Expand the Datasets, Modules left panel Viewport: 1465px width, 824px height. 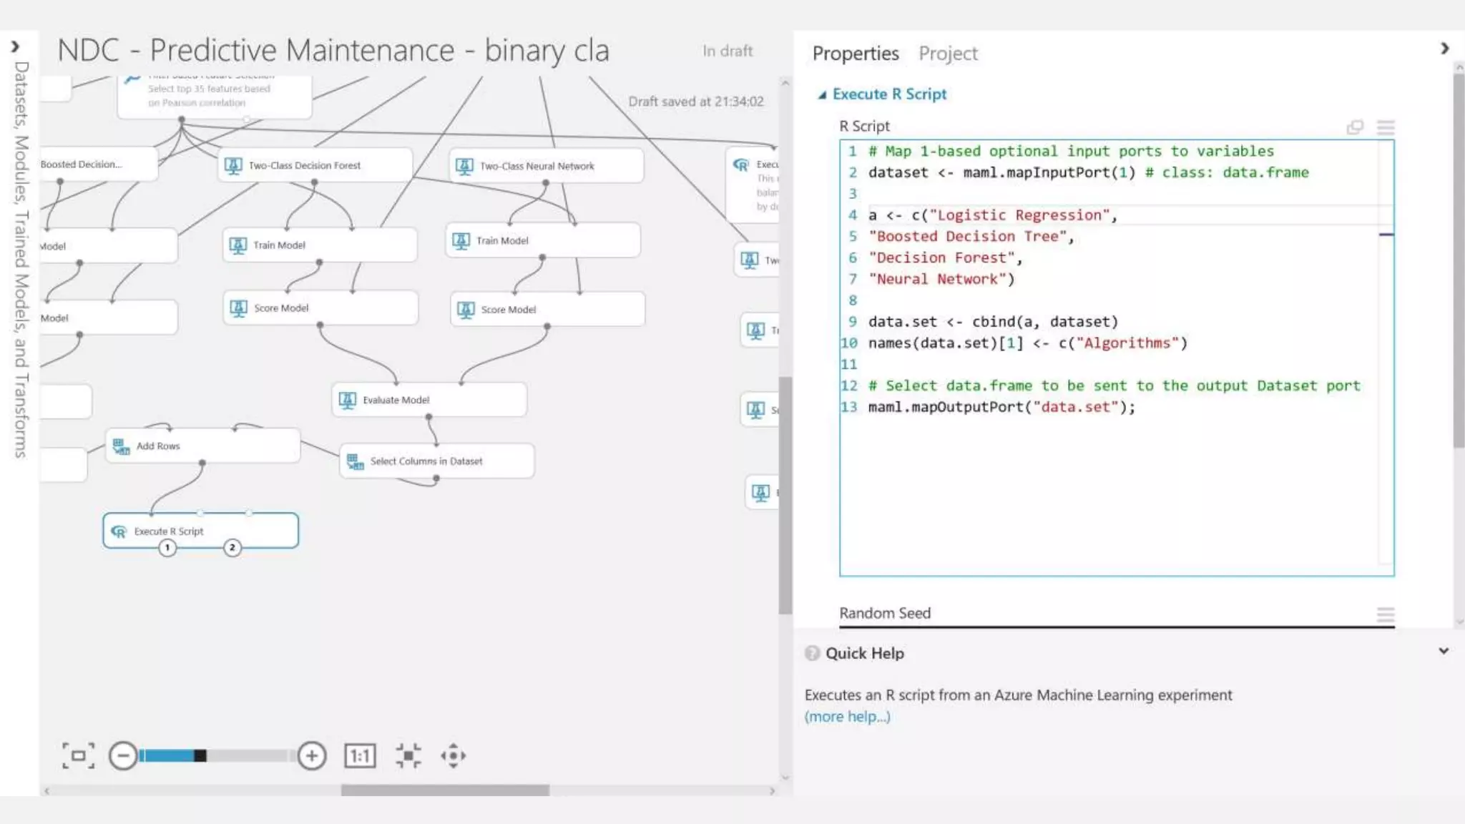coord(15,47)
